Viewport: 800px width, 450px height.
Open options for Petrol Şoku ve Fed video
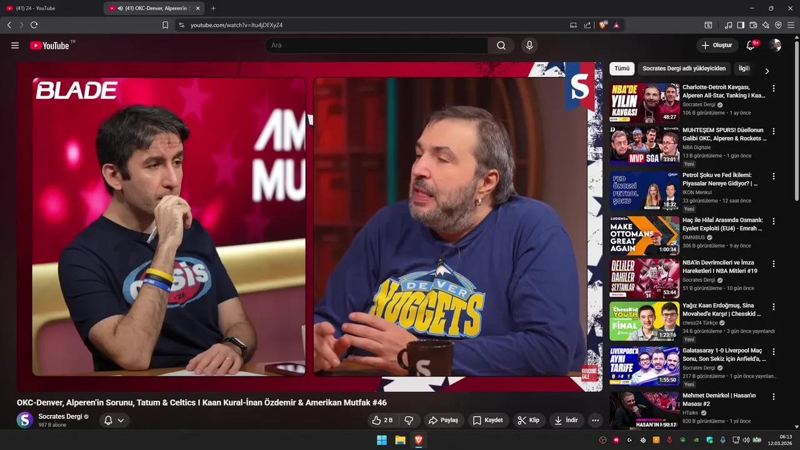click(774, 176)
